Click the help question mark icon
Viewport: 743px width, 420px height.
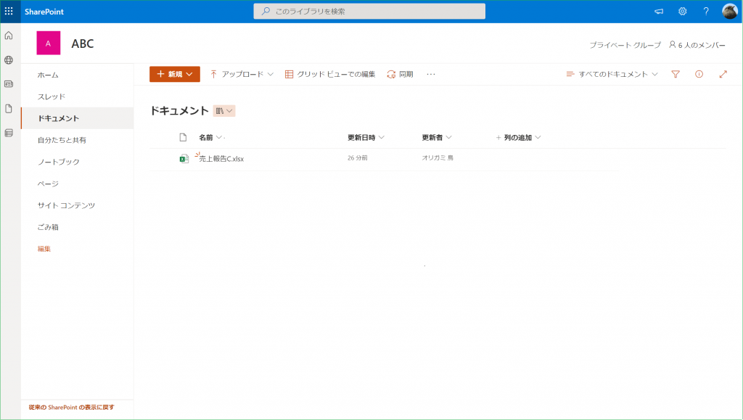pos(706,12)
